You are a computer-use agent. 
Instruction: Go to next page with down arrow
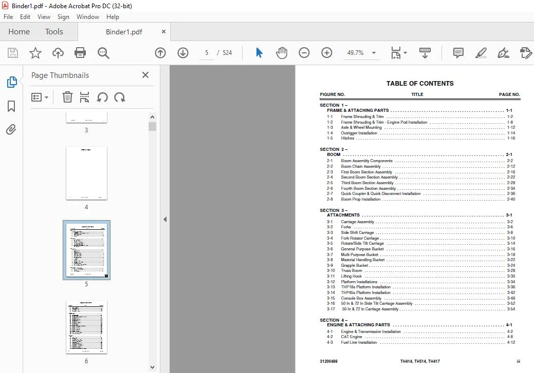point(183,53)
